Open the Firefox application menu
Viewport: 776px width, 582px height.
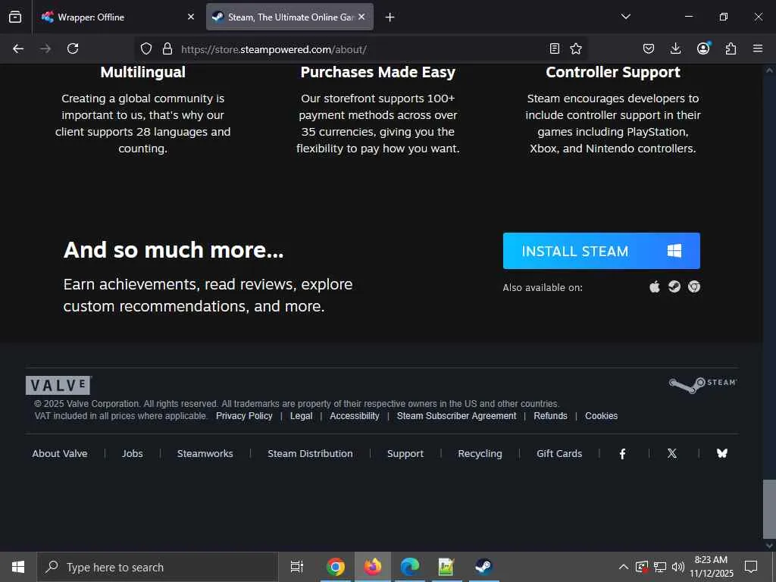(x=758, y=48)
